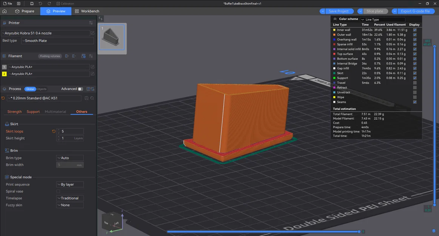Click the home icon in top bar

[5, 11]
